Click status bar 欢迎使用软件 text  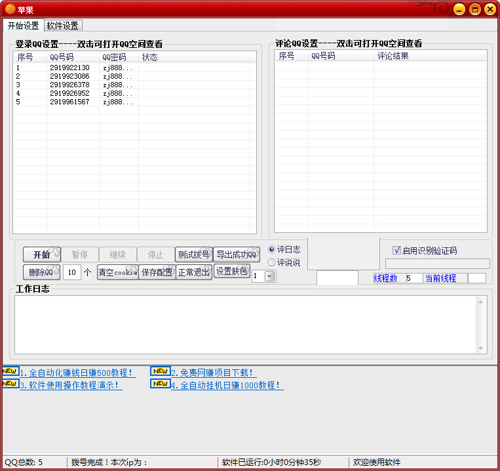[377, 462]
